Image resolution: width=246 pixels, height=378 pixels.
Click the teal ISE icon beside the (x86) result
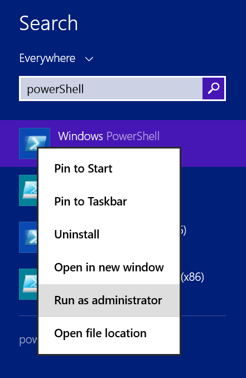click(28, 284)
